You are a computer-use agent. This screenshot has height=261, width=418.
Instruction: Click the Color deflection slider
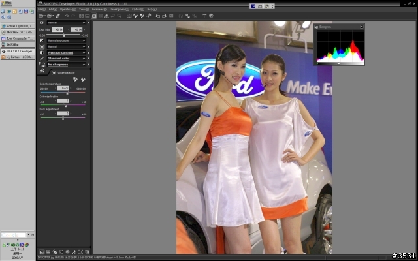pyautogui.click(x=63, y=106)
